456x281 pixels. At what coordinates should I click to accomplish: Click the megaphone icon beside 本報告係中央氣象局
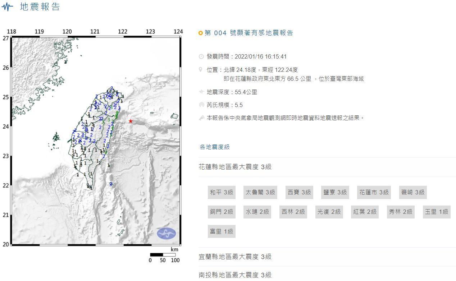(201, 118)
